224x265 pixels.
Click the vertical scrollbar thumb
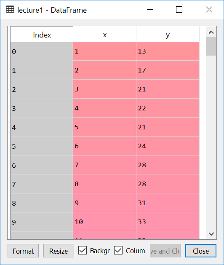pyautogui.click(x=211, y=46)
